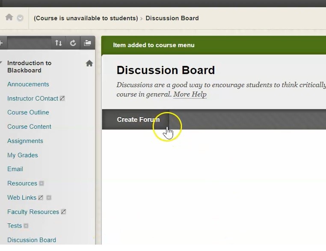Click the plus icon to add menu item
The image size is (326, 251).
click(x=1, y=43)
